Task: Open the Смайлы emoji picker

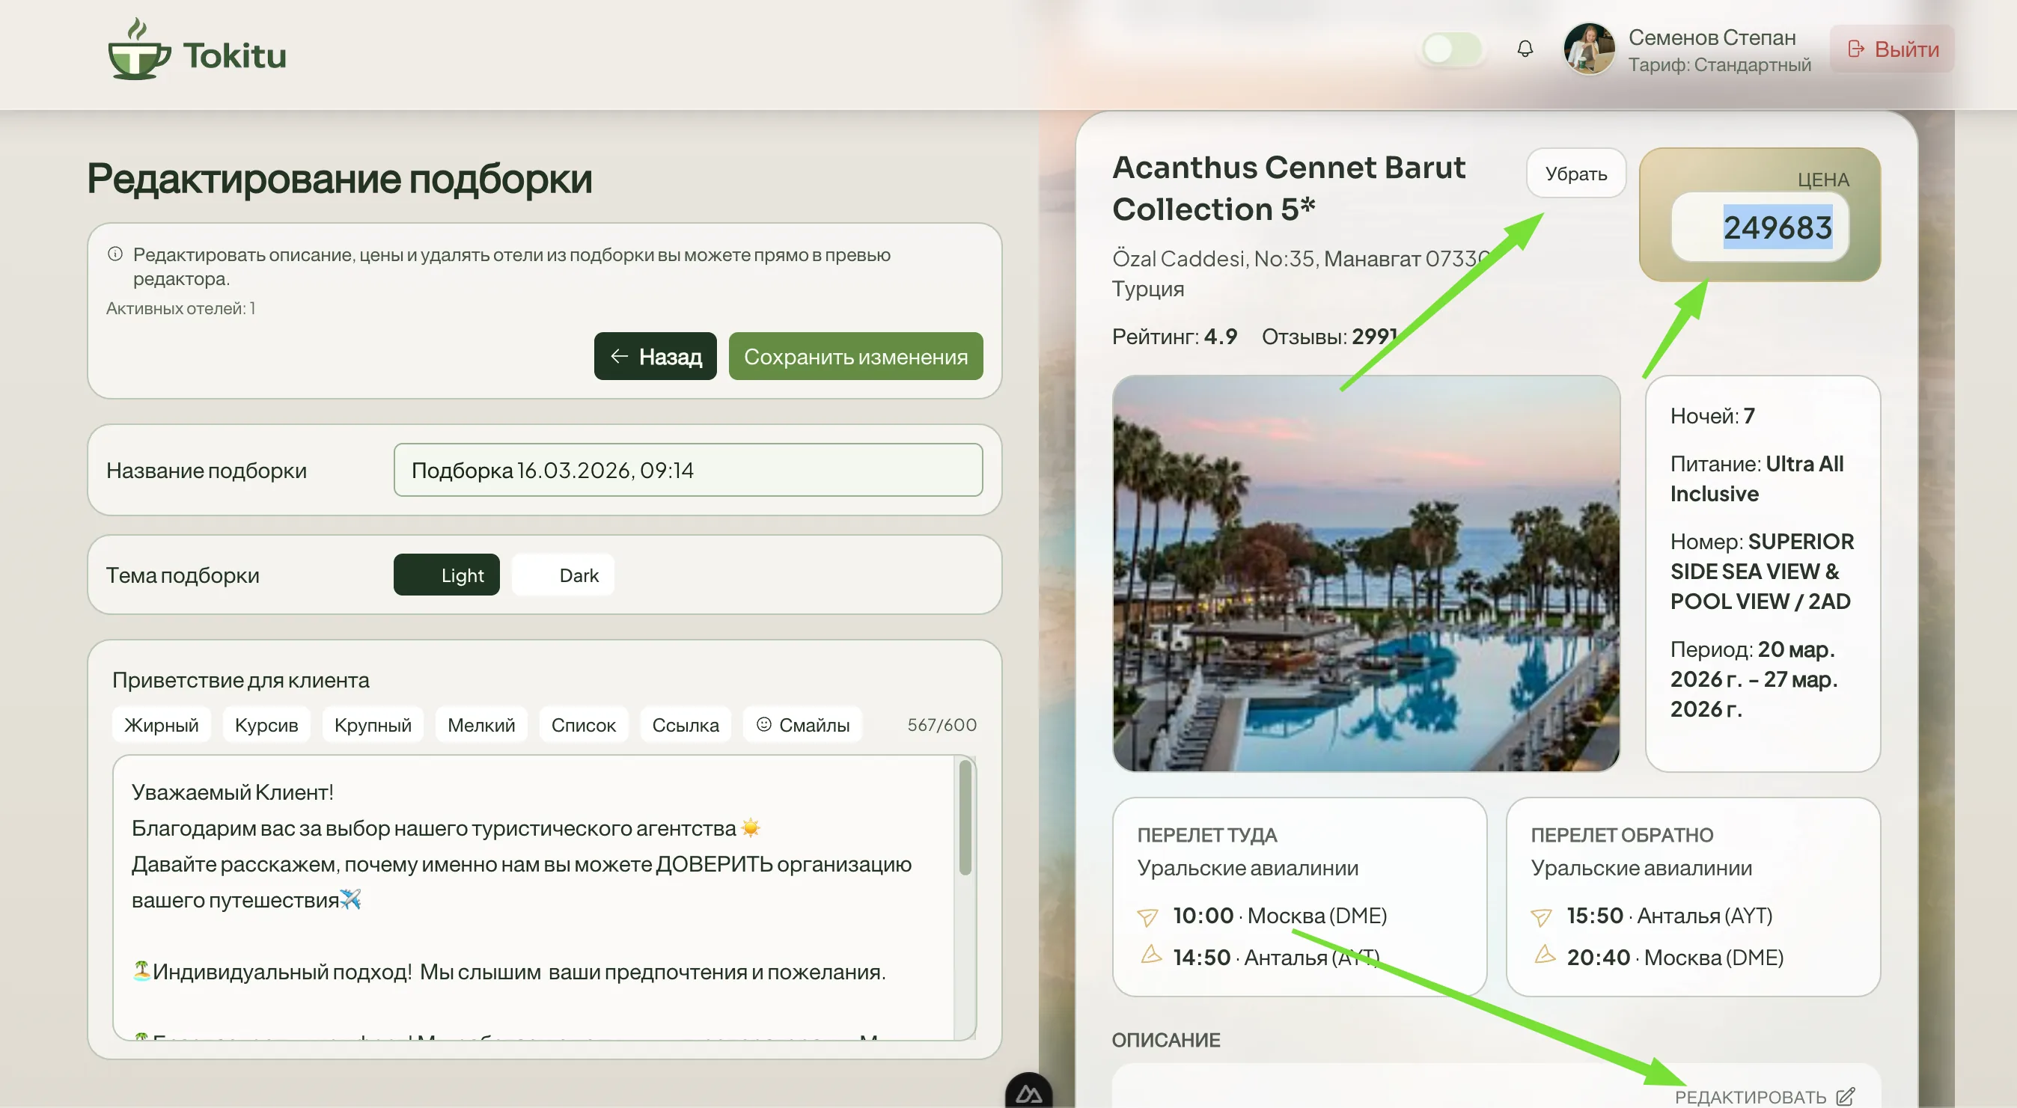Action: tap(802, 725)
